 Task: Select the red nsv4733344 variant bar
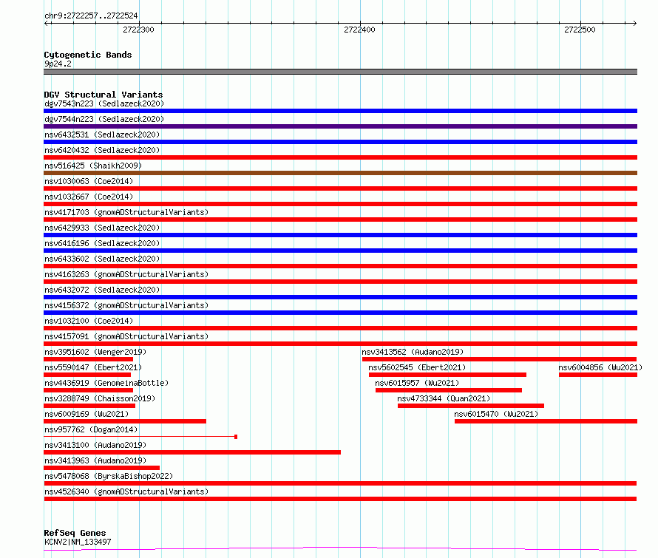(x=471, y=406)
